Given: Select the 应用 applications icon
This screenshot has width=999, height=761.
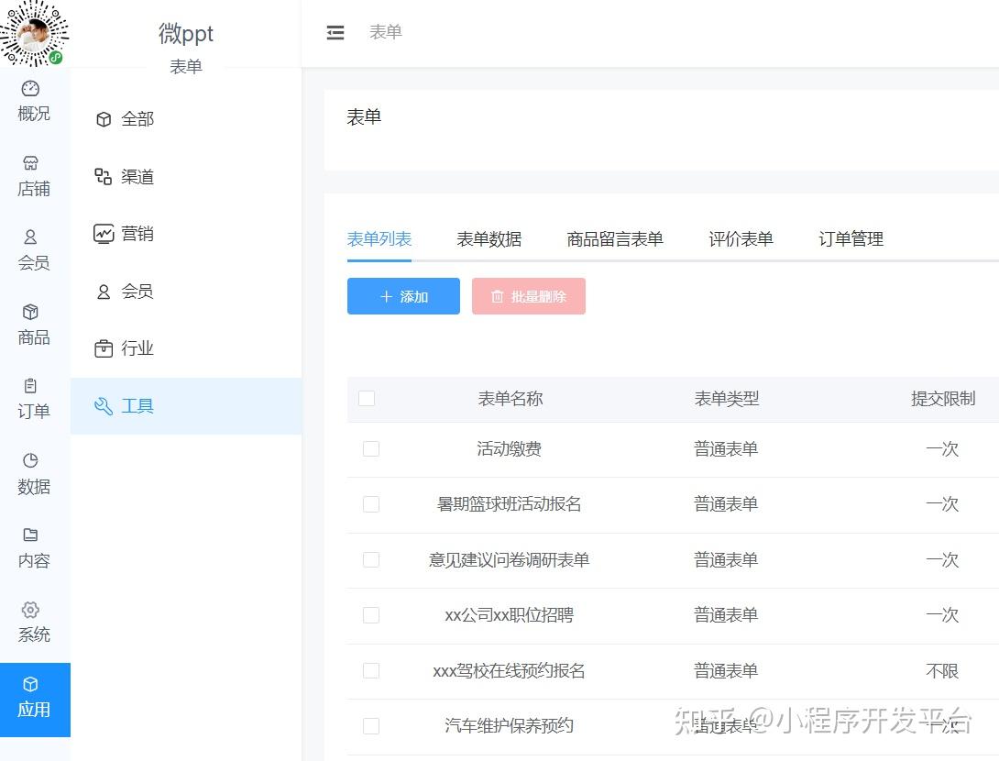Looking at the screenshot, I should [30, 684].
